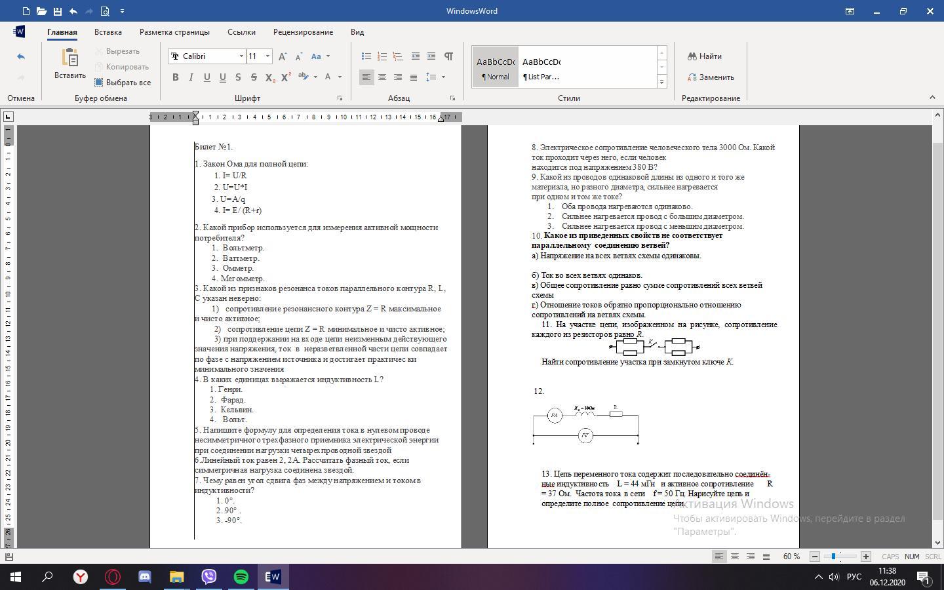Increase paragraph indent
Viewport: 944px width, 590px height.
click(431, 56)
